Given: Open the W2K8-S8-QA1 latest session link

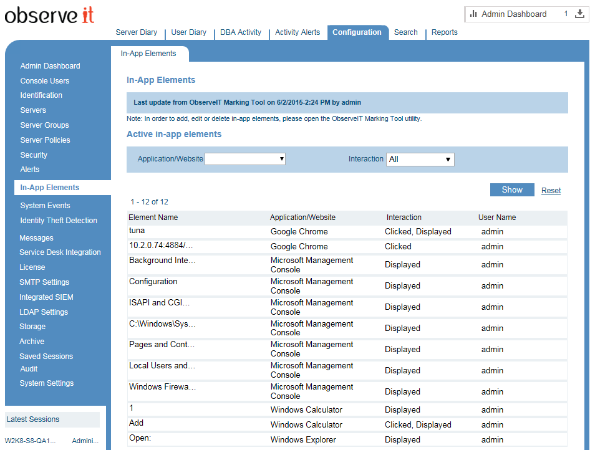Looking at the screenshot, I should [31, 441].
